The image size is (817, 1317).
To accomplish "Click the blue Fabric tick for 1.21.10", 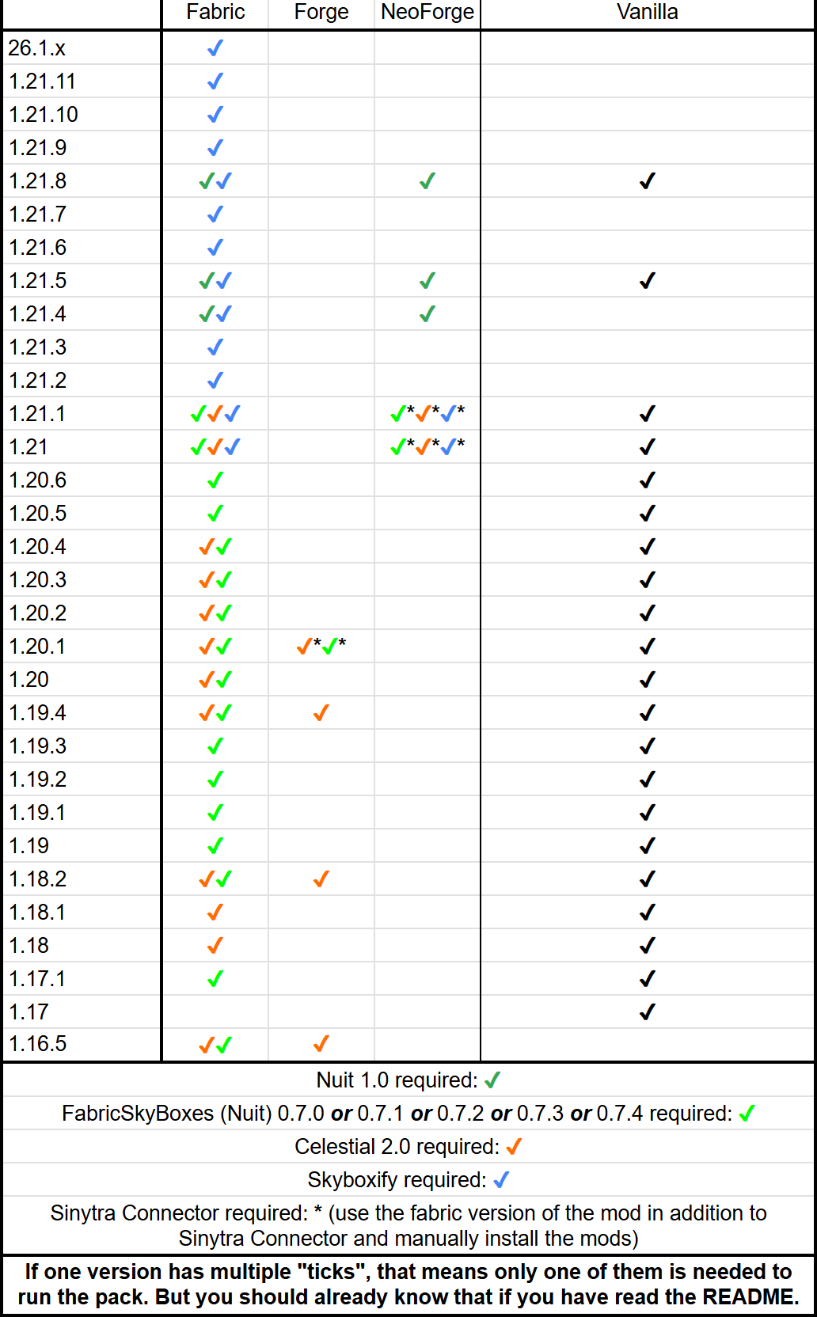I will tap(215, 115).
